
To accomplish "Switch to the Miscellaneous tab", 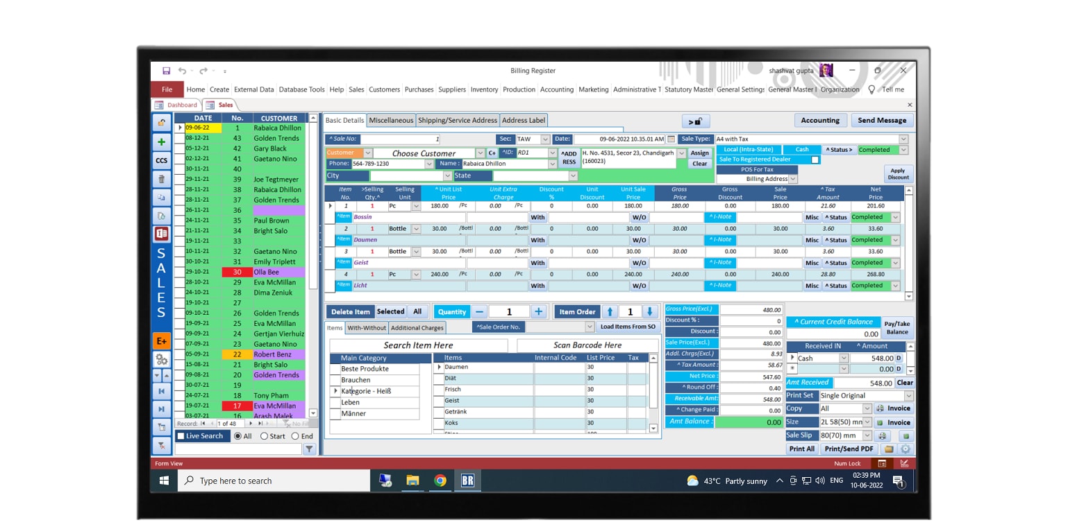I will tap(391, 119).
